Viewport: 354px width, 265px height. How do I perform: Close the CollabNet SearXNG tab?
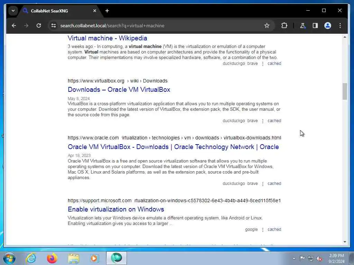pos(95,11)
